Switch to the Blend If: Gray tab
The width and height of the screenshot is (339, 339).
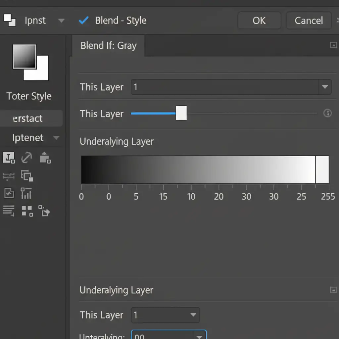pyautogui.click(x=108, y=46)
